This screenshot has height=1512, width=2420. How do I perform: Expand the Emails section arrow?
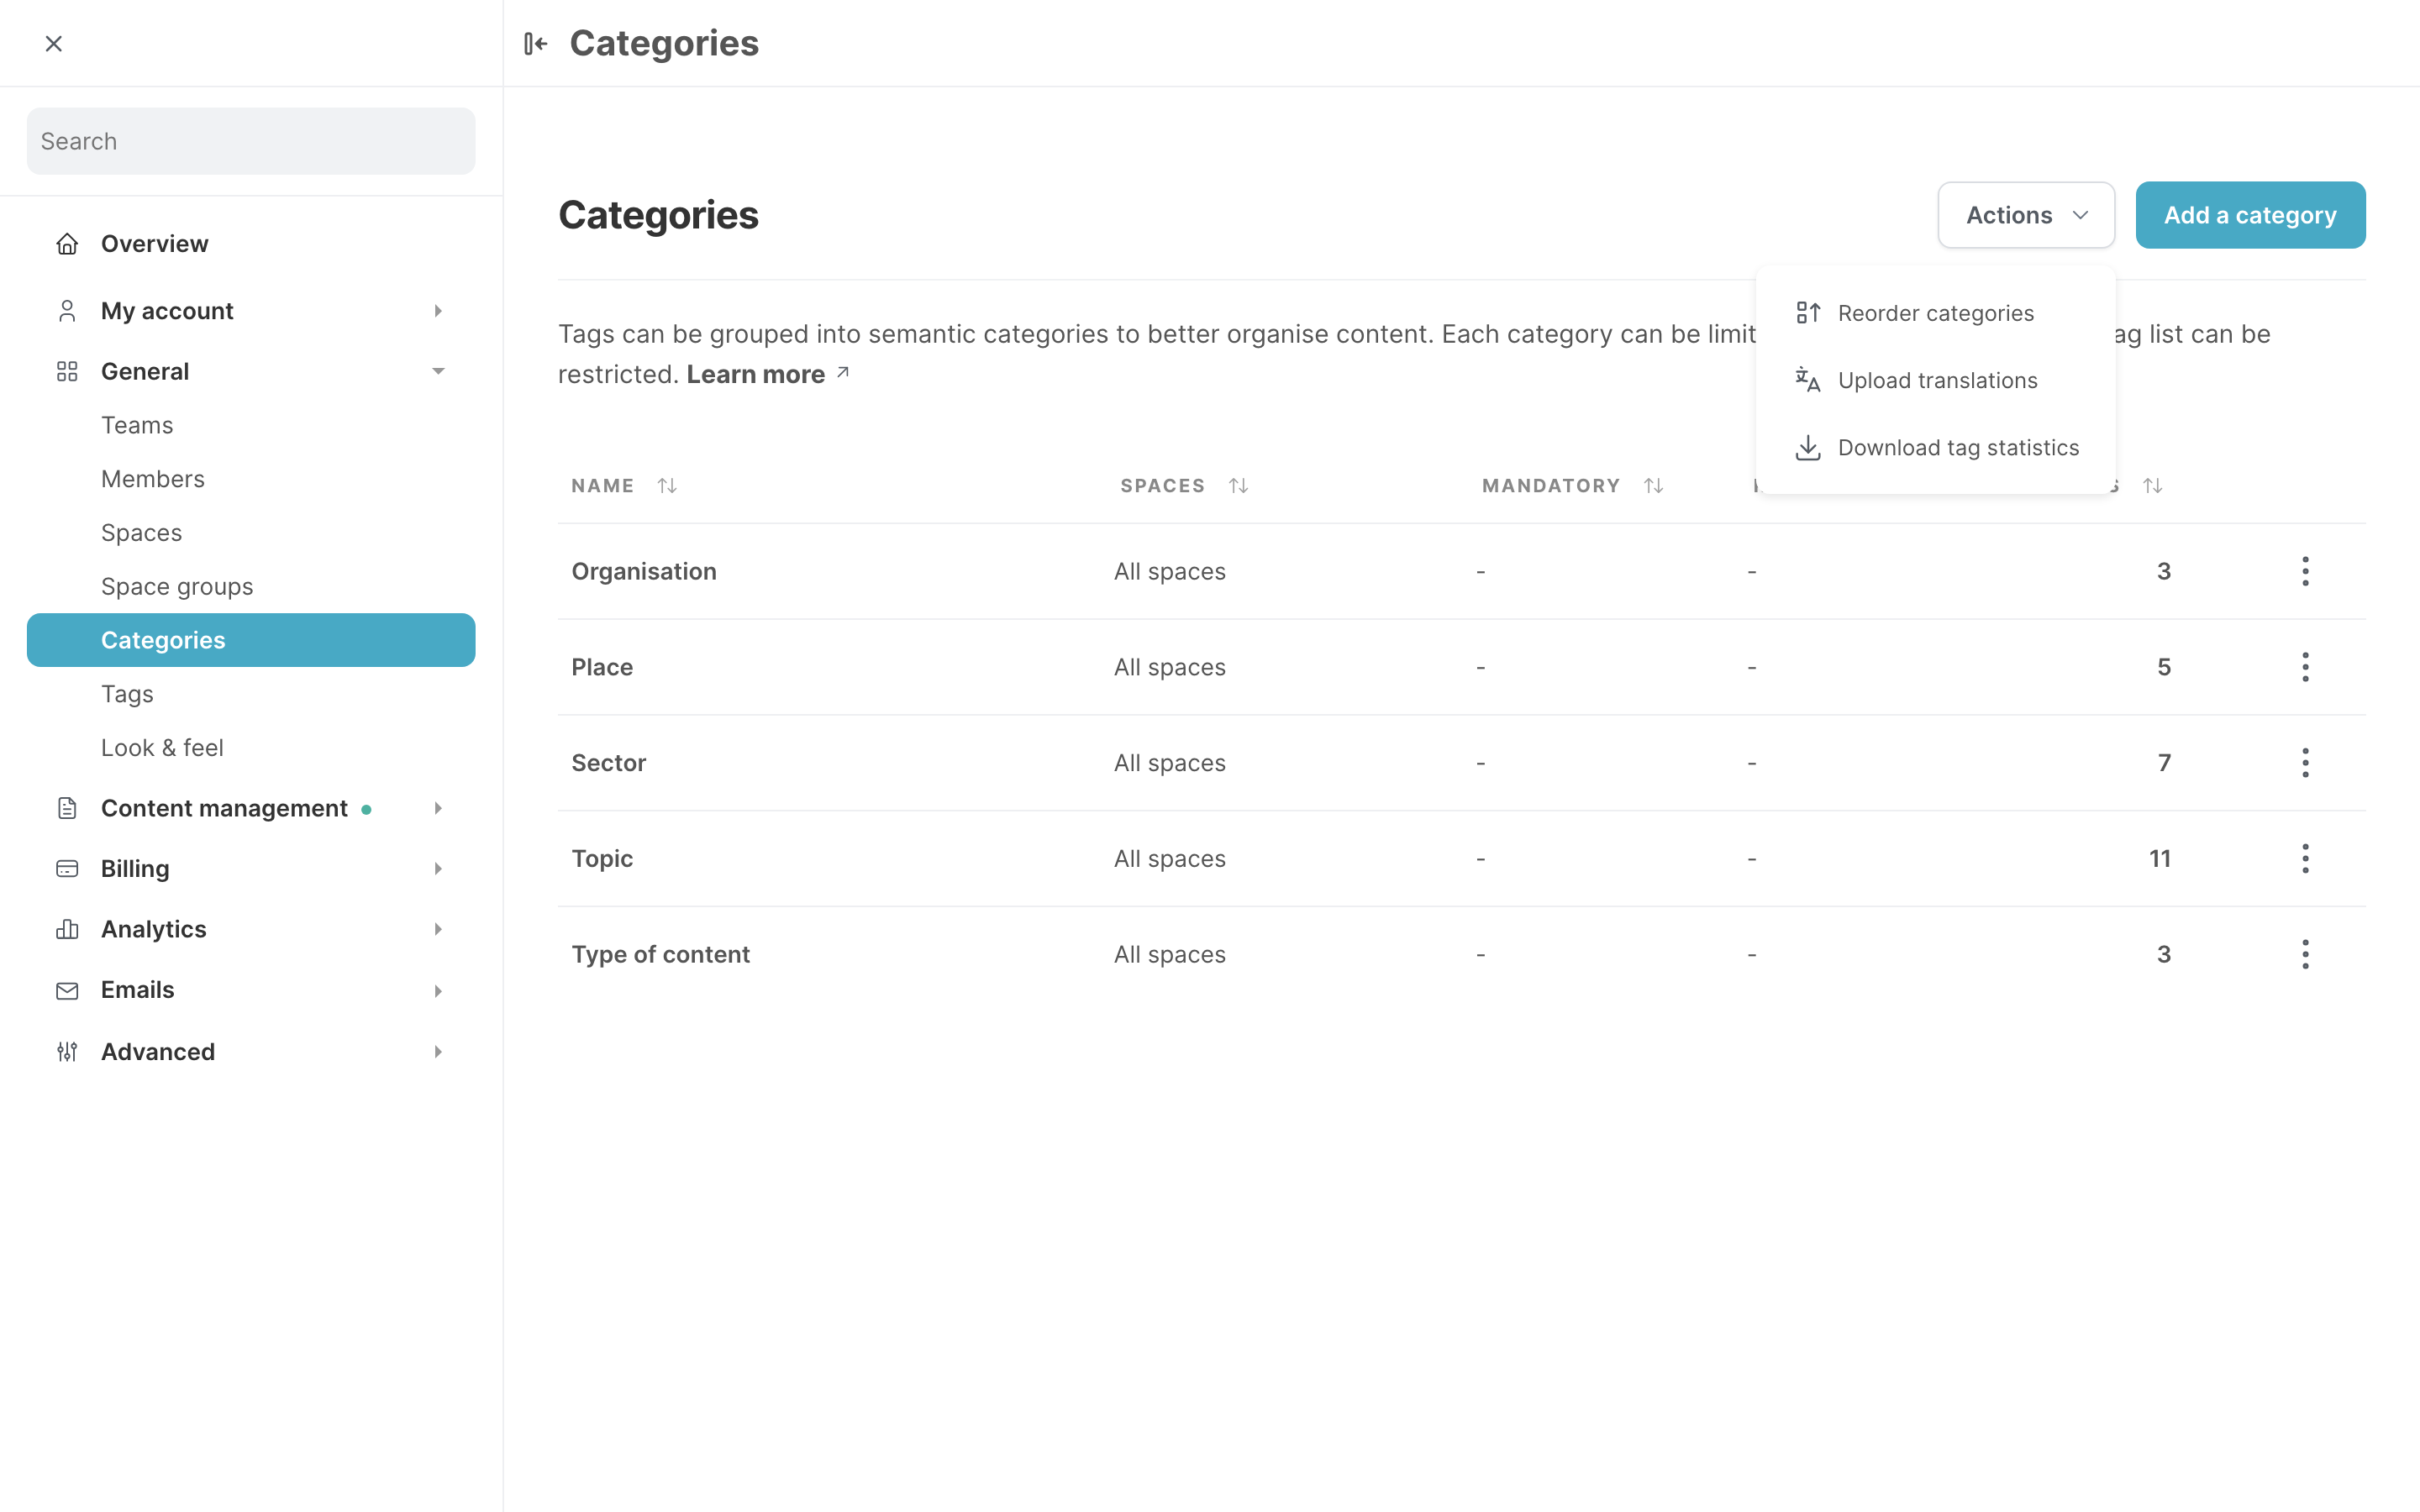(438, 990)
